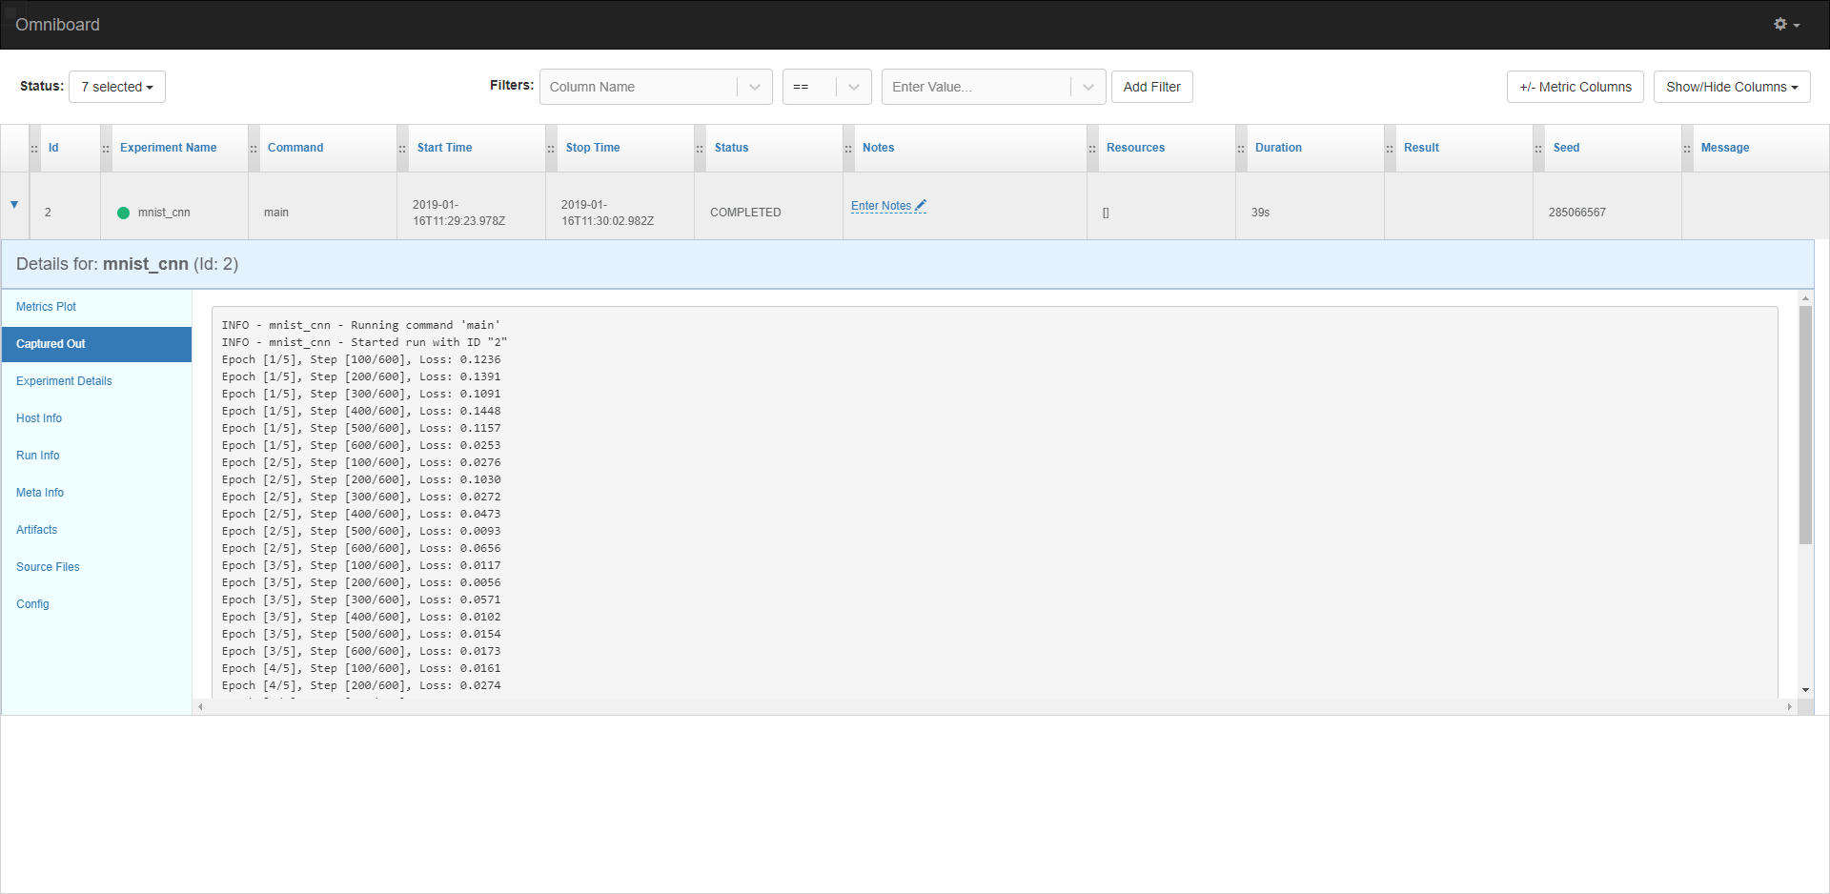1830x894 pixels.
Task: Click the scroll-left arrow of output panel
Action: coord(200,707)
